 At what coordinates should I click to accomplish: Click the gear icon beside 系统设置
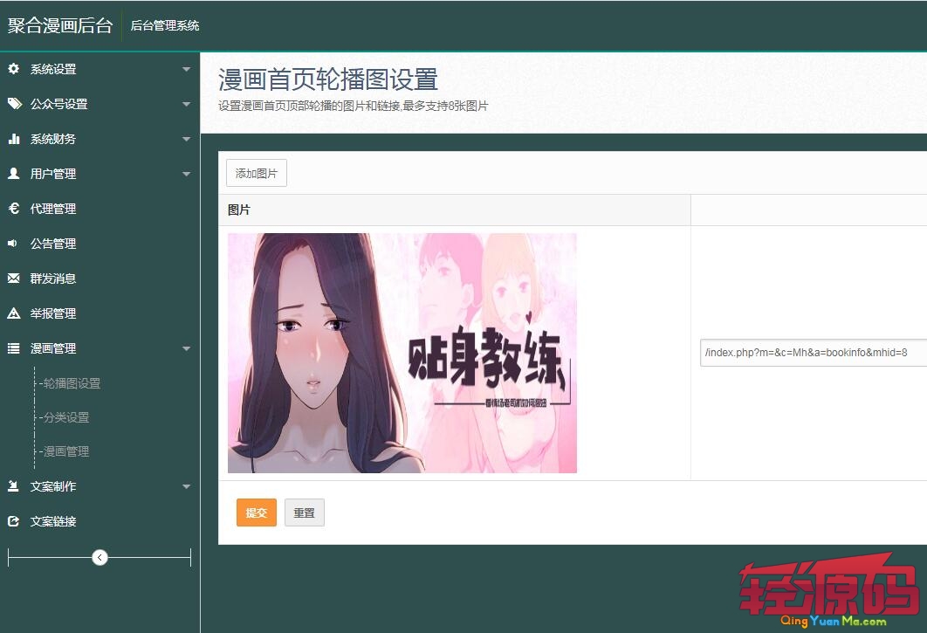[14, 69]
